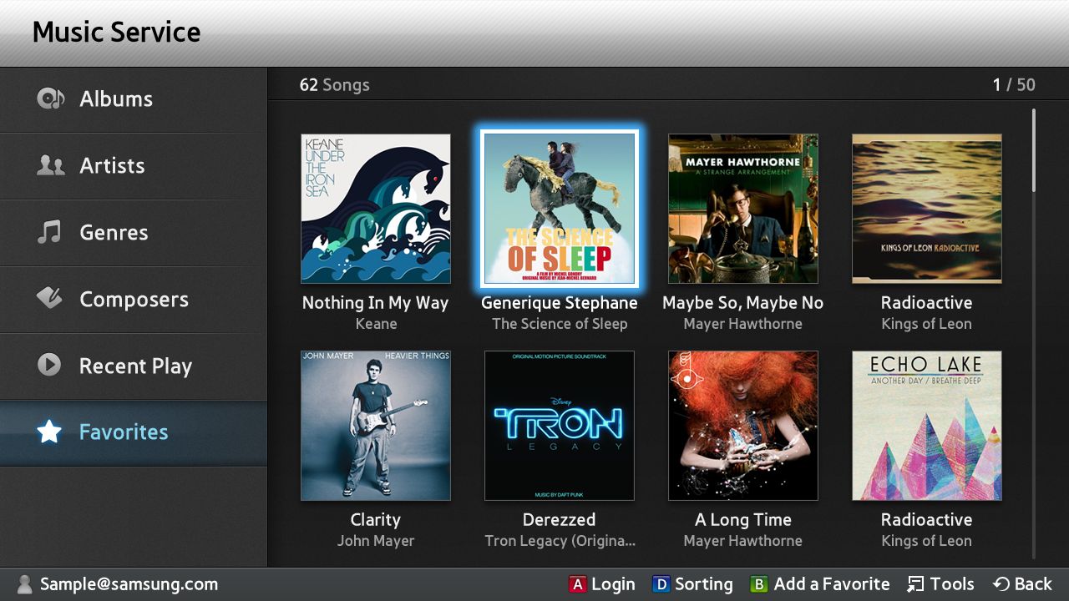This screenshot has height=601, width=1069.
Task: Open the Albums menu label
Action: [x=116, y=98]
